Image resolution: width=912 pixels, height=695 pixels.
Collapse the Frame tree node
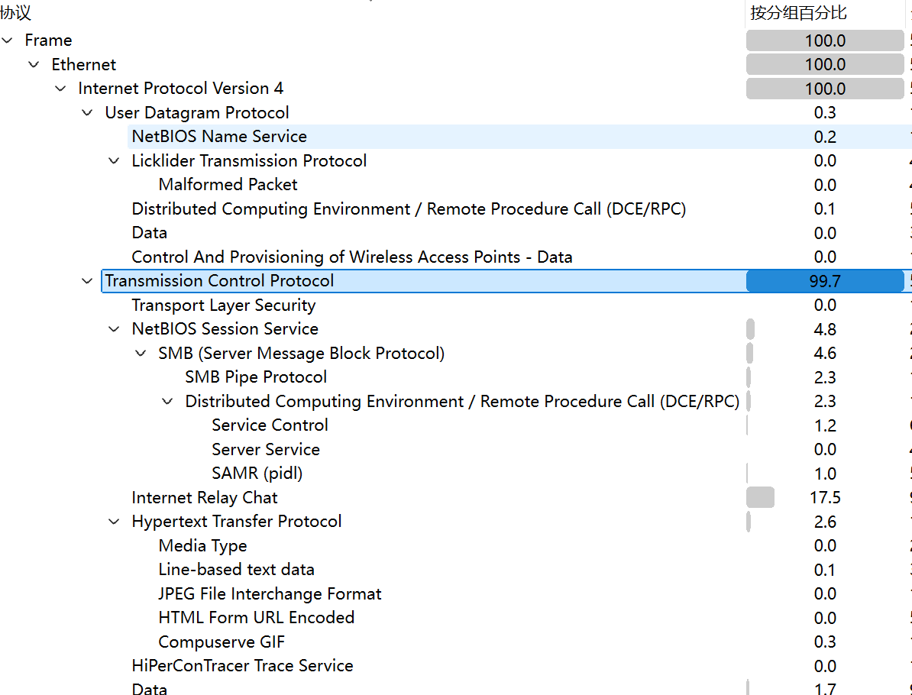[8, 40]
